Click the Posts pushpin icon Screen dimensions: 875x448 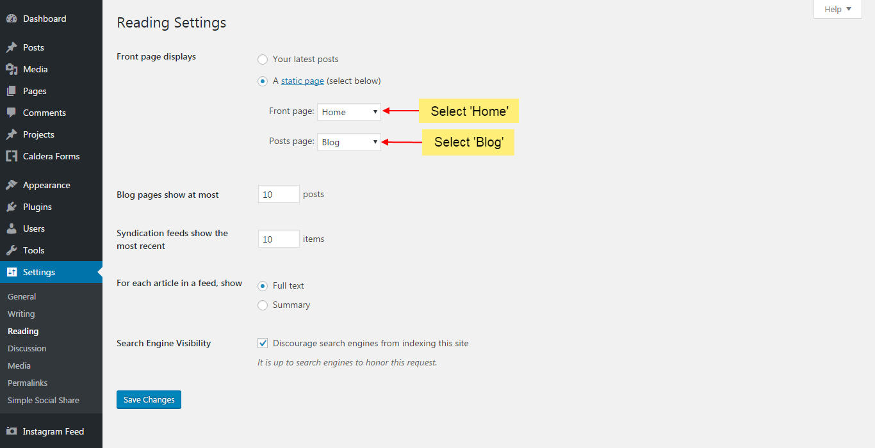pos(12,47)
